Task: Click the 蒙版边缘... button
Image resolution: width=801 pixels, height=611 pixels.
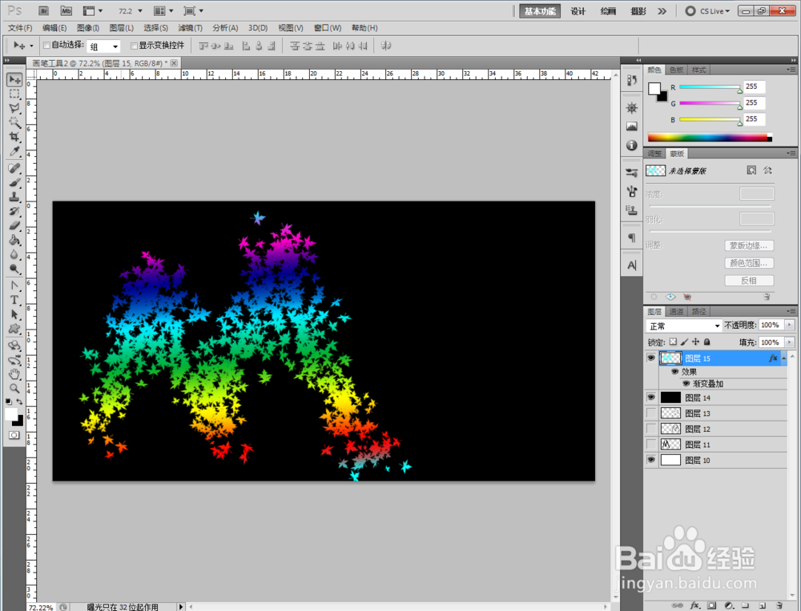Action: click(x=749, y=246)
